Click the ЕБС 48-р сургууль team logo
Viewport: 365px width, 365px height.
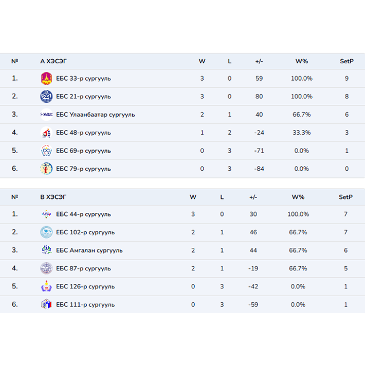(46, 133)
